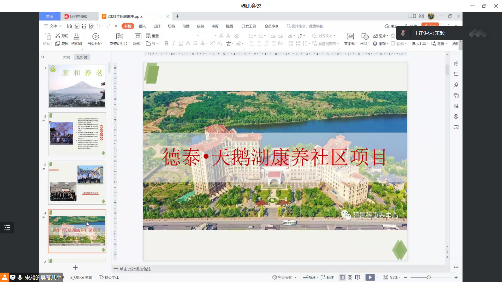Click the Undo icon in toolbar
502x282 pixels.
coord(99,26)
